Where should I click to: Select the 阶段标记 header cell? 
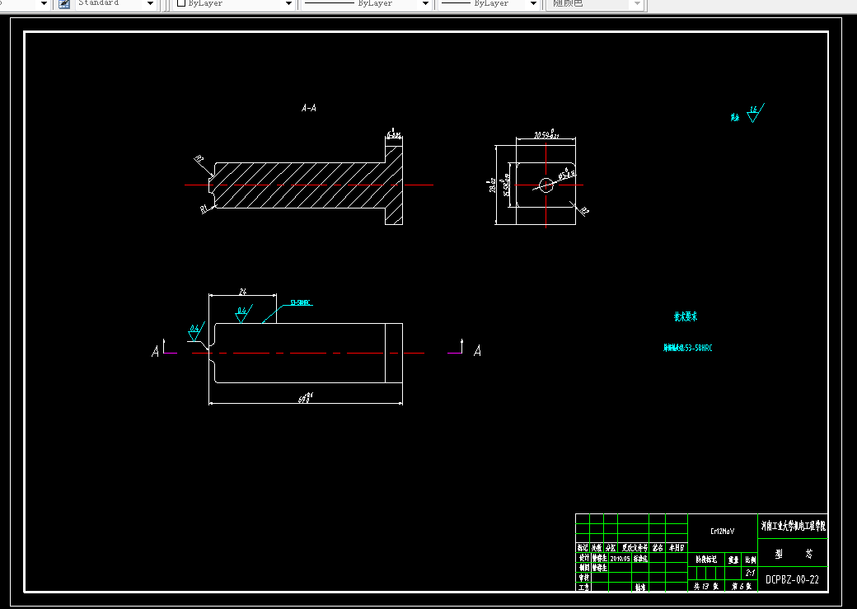pyautogui.click(x=706, y=560)
